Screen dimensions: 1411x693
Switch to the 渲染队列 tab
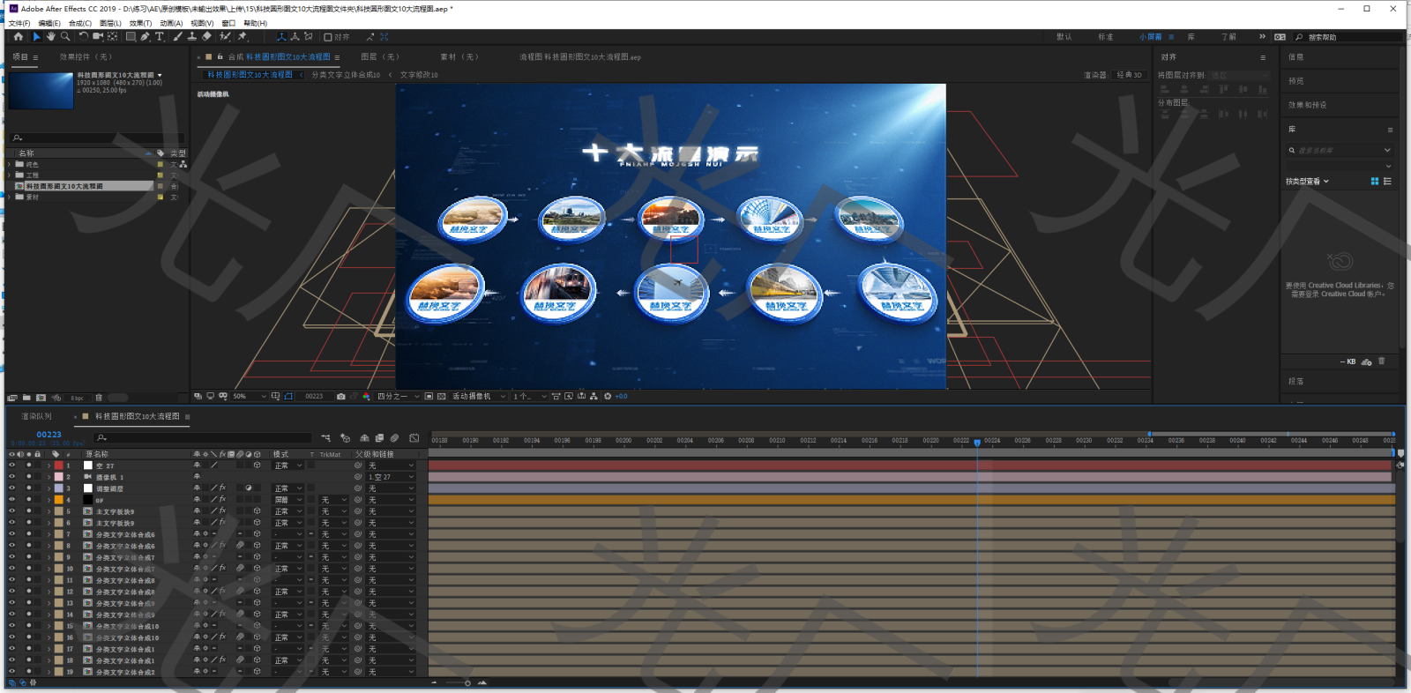[37, 416]
